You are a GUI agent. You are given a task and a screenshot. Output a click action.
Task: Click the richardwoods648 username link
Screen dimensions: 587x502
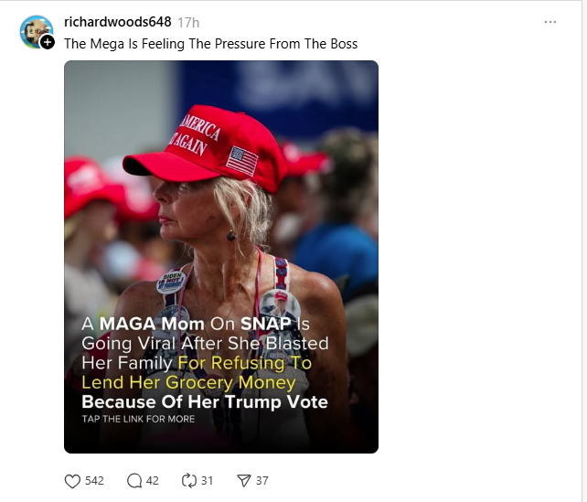[117, 22]
